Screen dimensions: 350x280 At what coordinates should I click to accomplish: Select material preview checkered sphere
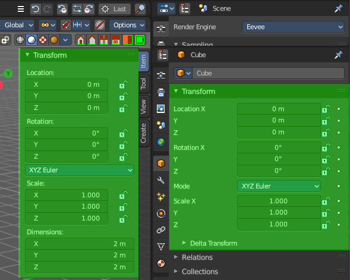(x=43, y=40)
